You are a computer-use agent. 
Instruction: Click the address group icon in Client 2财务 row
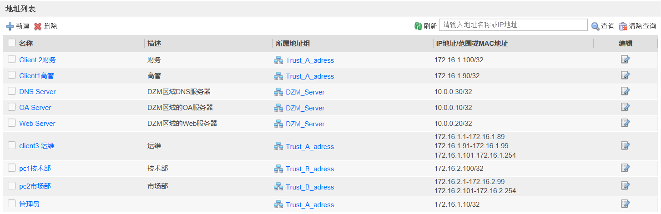(278, 60)
